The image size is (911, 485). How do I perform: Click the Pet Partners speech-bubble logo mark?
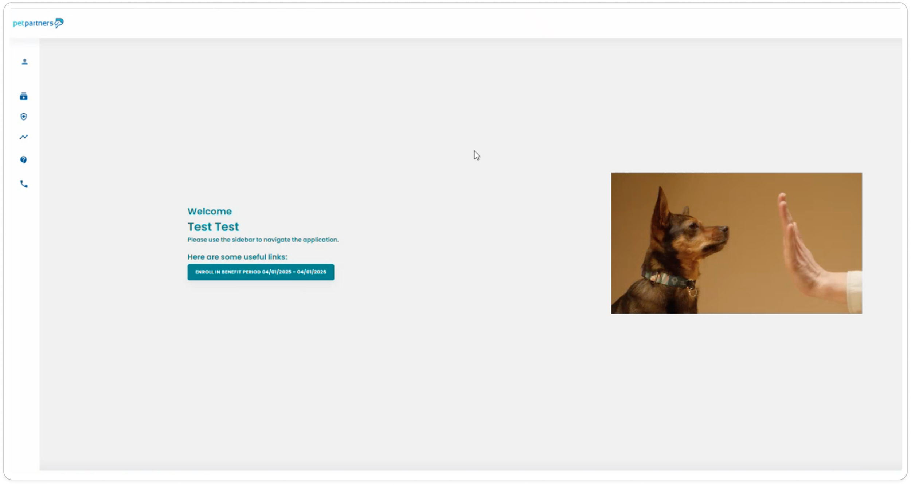59,23
